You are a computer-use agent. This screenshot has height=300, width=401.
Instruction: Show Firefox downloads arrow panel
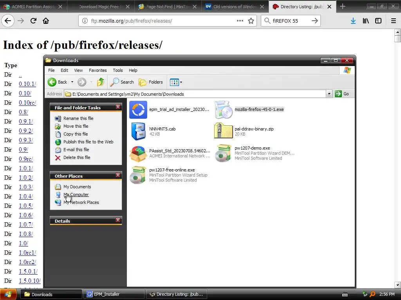tap(353, 21)
